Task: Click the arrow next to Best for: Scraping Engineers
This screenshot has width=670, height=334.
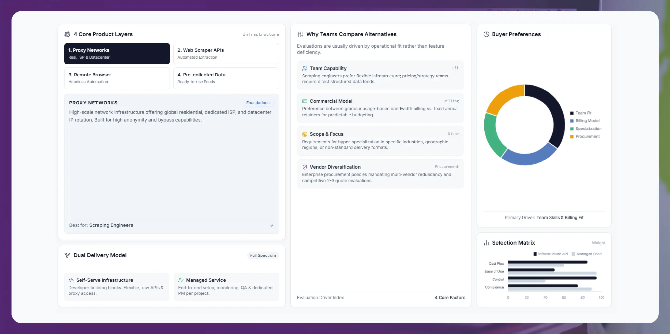Action: coord(271,225)
